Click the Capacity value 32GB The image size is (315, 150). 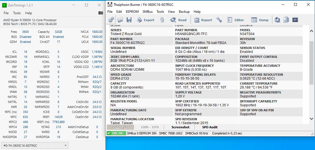click(58, 32)
